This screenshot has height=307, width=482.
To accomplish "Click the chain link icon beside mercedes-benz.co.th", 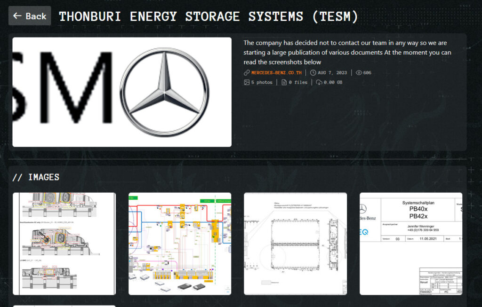I will (247, 73).
